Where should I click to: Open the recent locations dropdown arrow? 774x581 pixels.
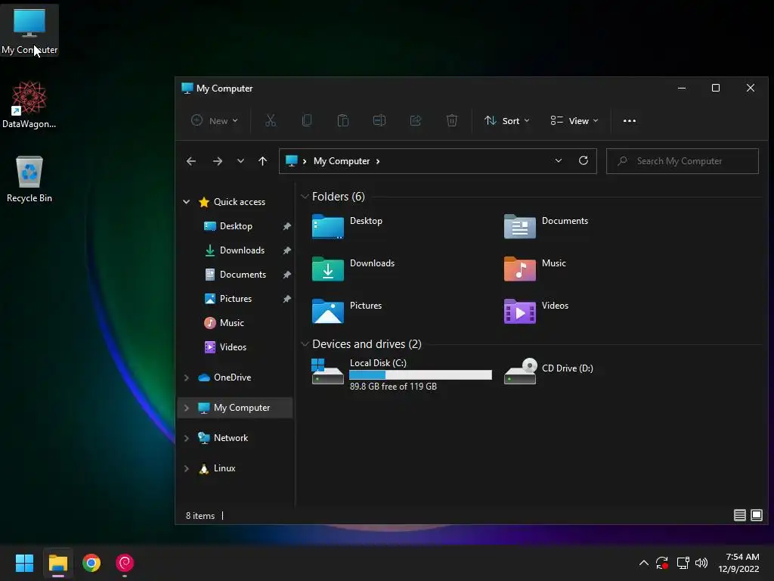[x=240, y=161]
